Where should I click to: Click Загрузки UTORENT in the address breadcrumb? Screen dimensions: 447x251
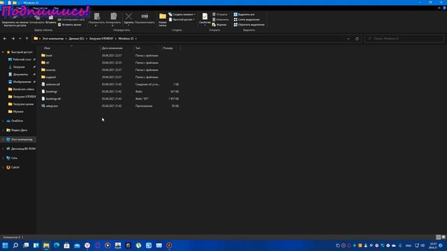[x=101, y=38]
